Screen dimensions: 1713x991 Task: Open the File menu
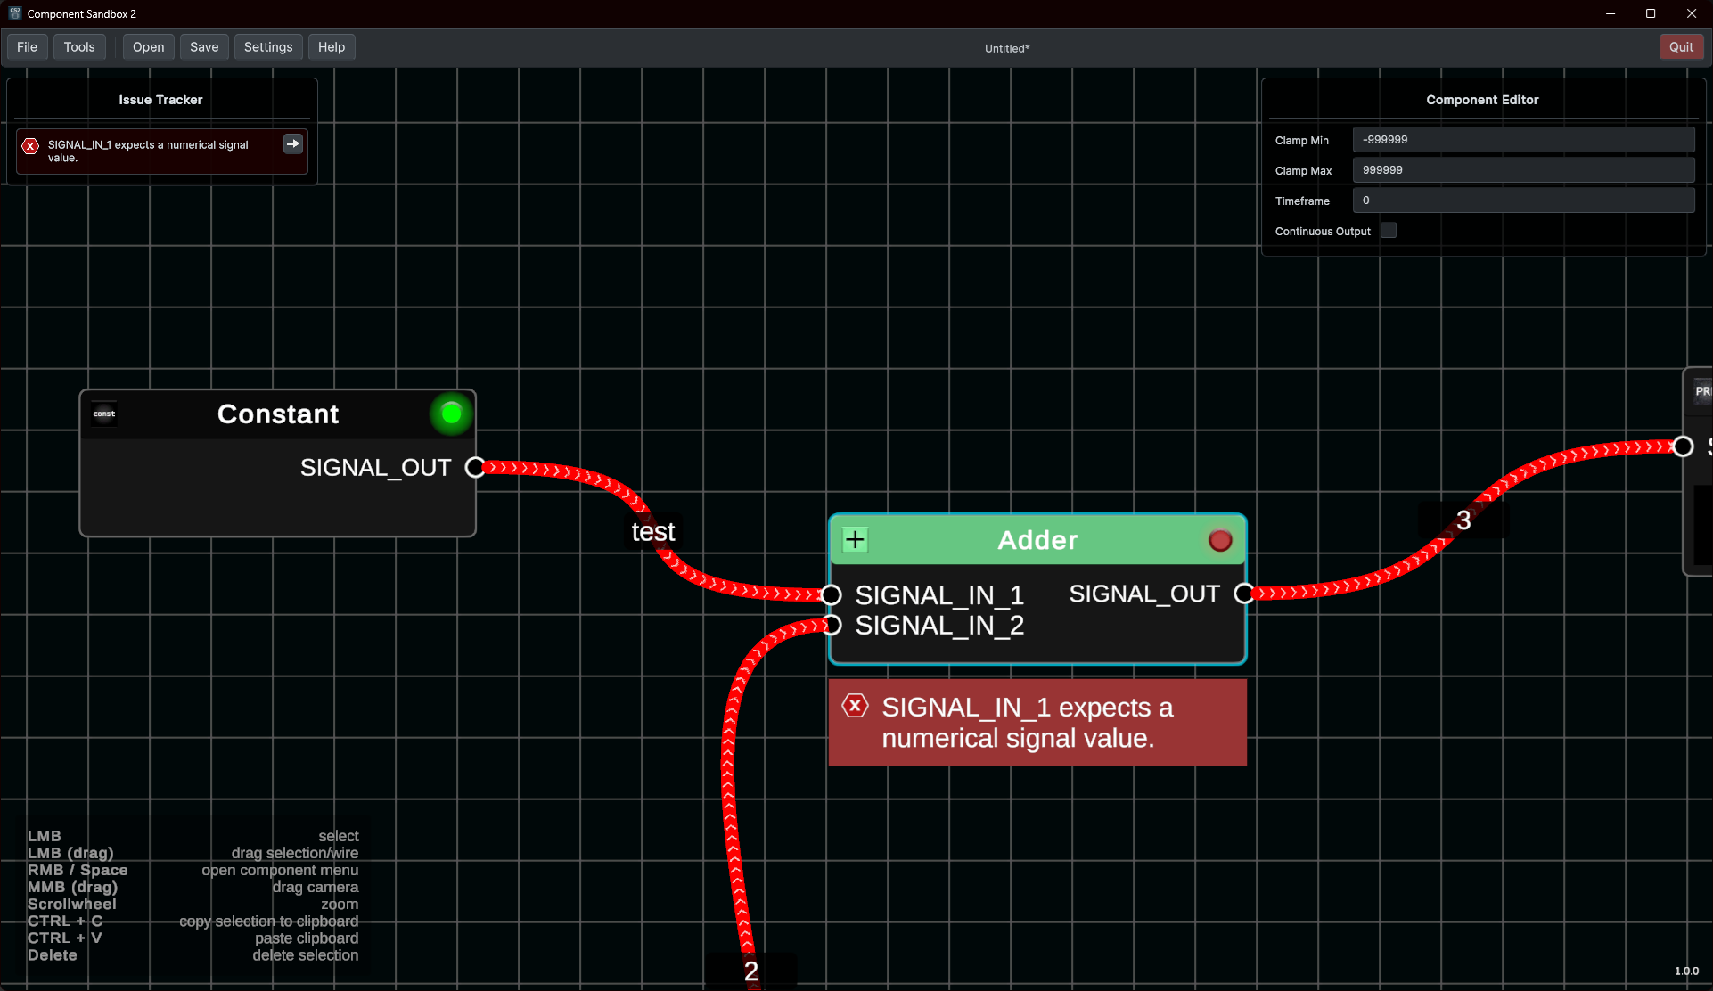27,47
